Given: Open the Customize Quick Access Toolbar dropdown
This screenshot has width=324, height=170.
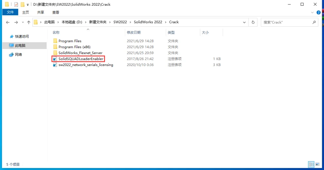Looking at the screenshot, I should point(28,4).
